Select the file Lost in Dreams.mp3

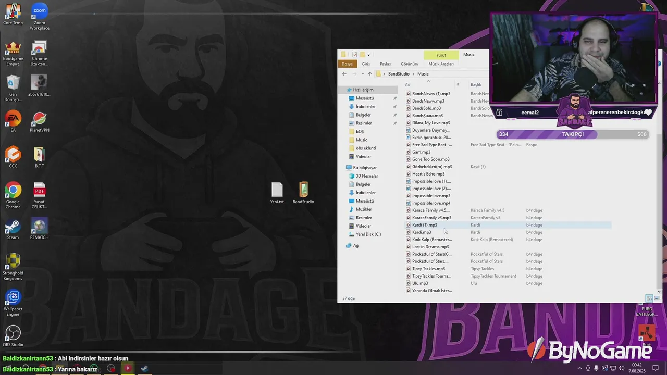(x=430, y=247)
